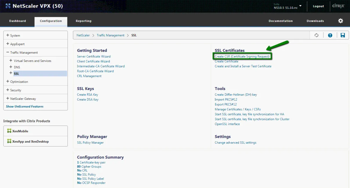Expand Virtual Servers and Services node
Screen dimensions: 350x188
point(11,61)
